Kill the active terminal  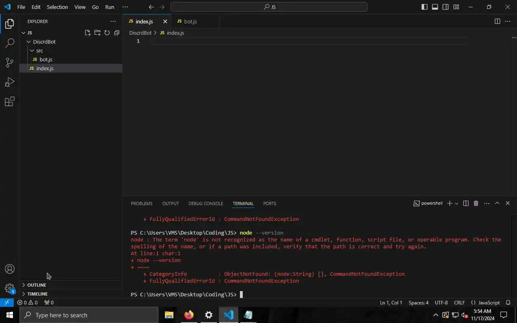(476, 203)
